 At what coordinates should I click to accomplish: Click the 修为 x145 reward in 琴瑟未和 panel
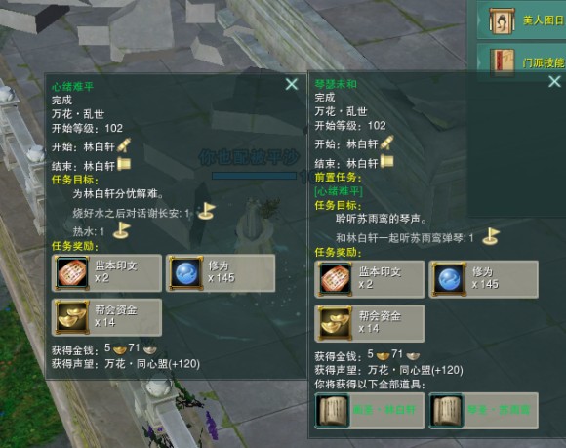483,279
